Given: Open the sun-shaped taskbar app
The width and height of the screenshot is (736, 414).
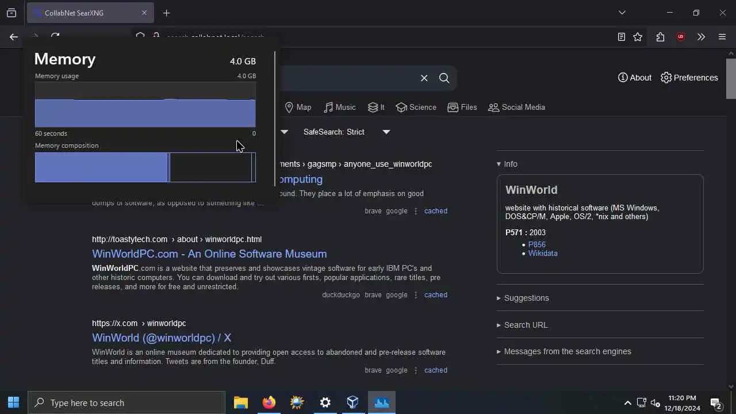Looking at the screenshot, I should pos(297,402).
